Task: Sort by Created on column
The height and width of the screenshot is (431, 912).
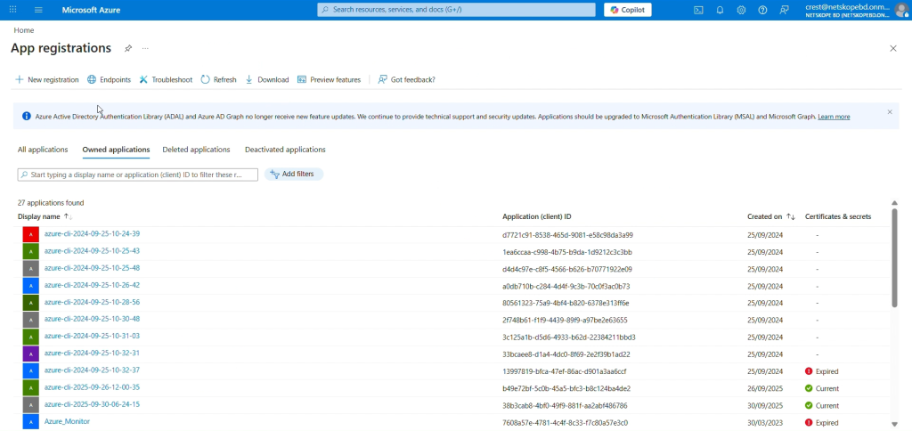Action: click(x=770, y=216)
